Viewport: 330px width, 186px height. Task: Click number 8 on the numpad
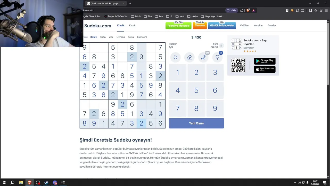(x=196, y=109)
